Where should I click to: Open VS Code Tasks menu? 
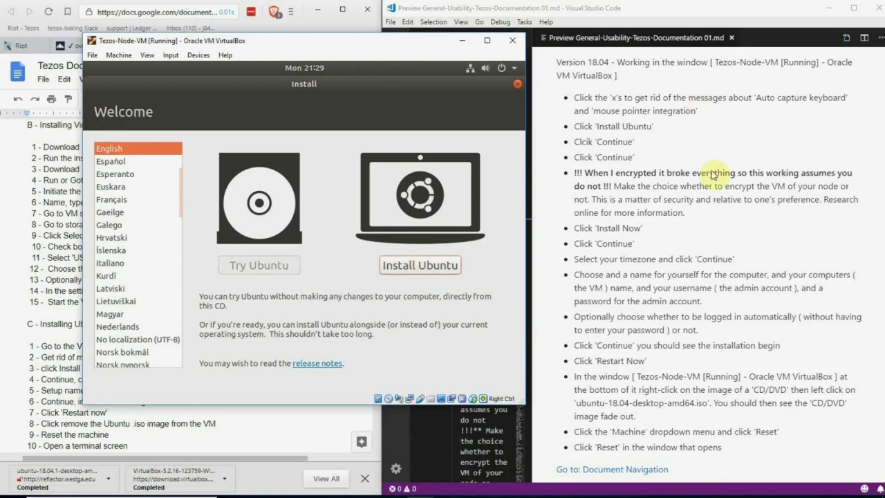coord(525,22)
